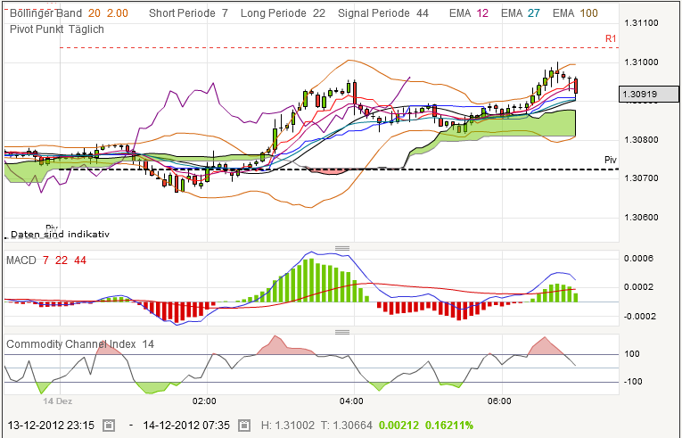The width and height of the screenshot is (682, 438).
Task: Click the CCI axis value -100
Action: 633,382
